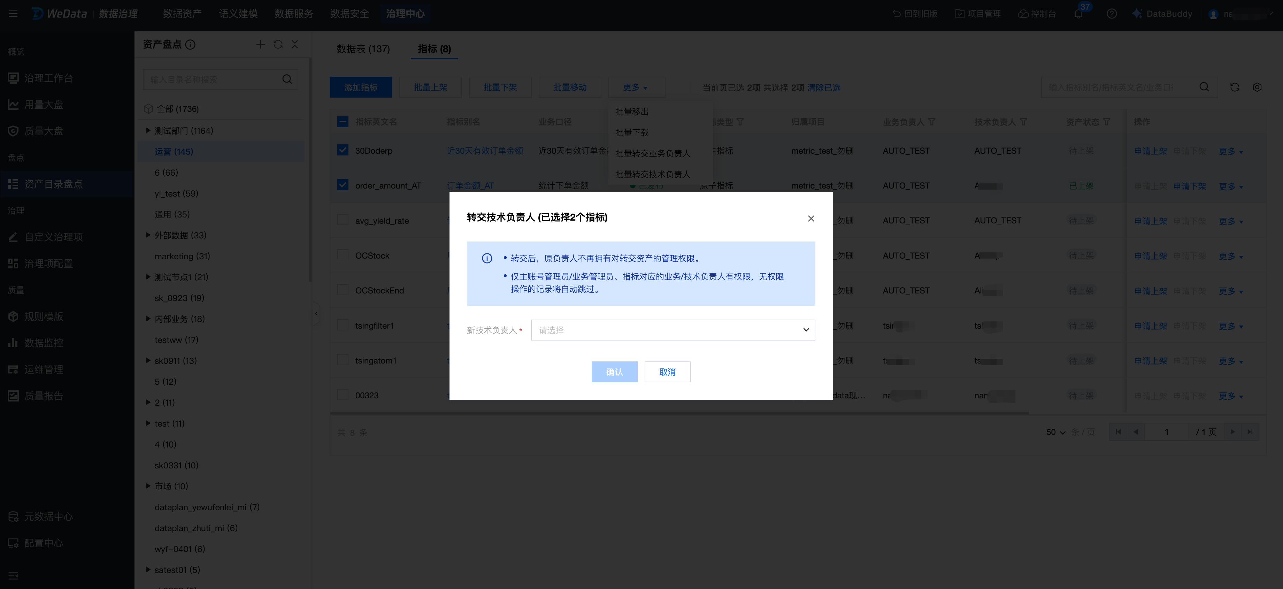Click the add directory plus icon
This screenshot has height=589, width=1283.
(260, 44)
